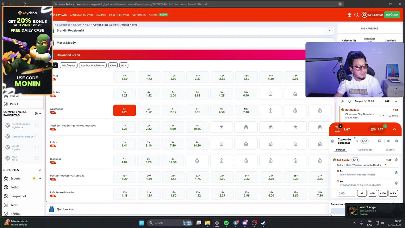Click the Esports favorite star
The width and height of the screenshot is (405, 228).
[34, 178]
